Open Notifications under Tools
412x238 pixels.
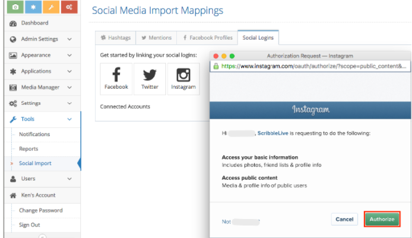point(34,134)
